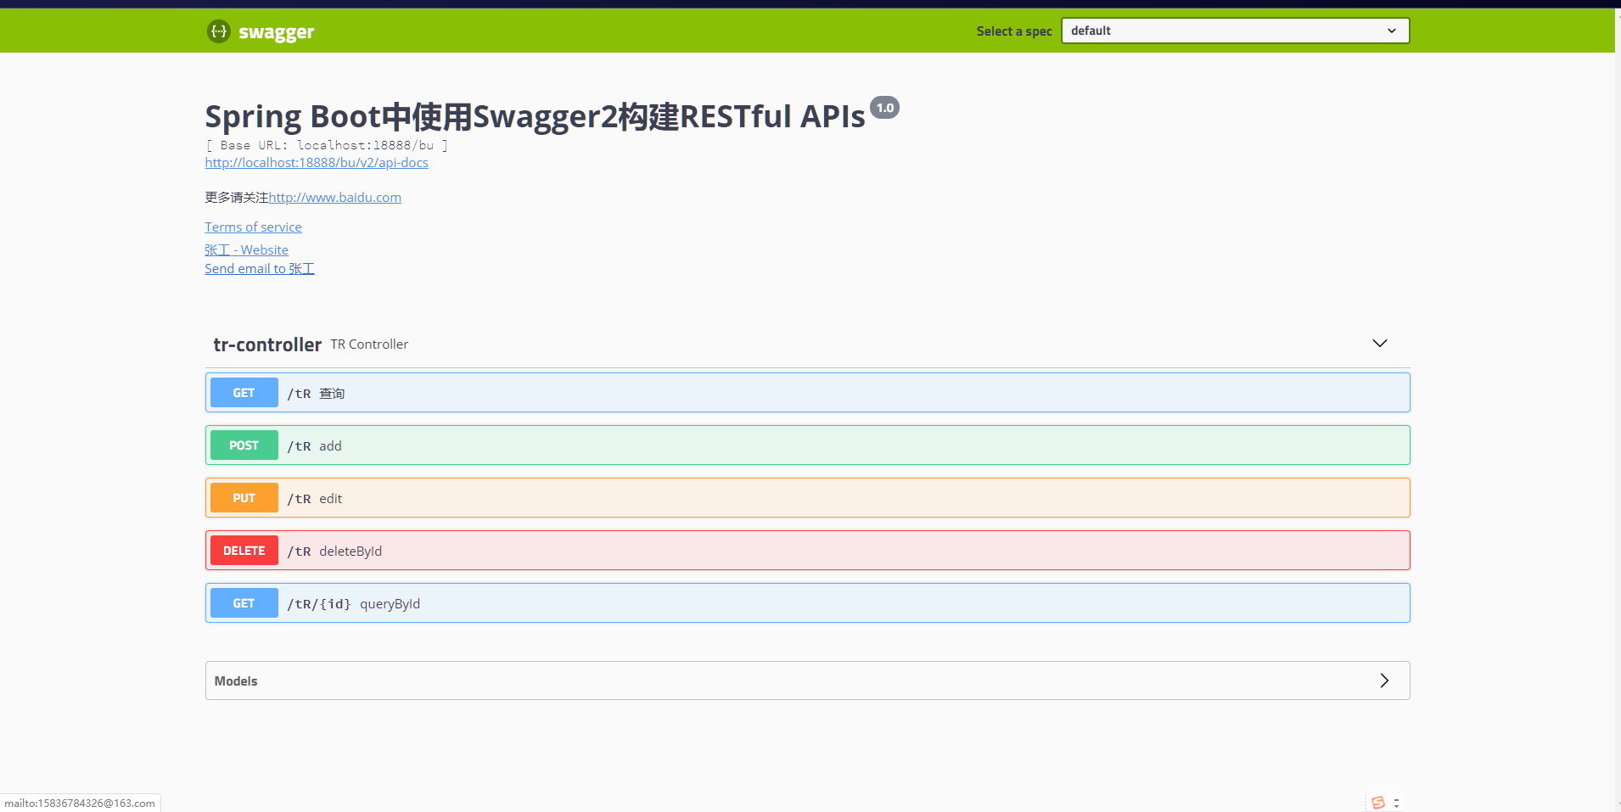Visit the www.baidu.com link
This screenshot has width=1621, height=812.
[335, 197]
